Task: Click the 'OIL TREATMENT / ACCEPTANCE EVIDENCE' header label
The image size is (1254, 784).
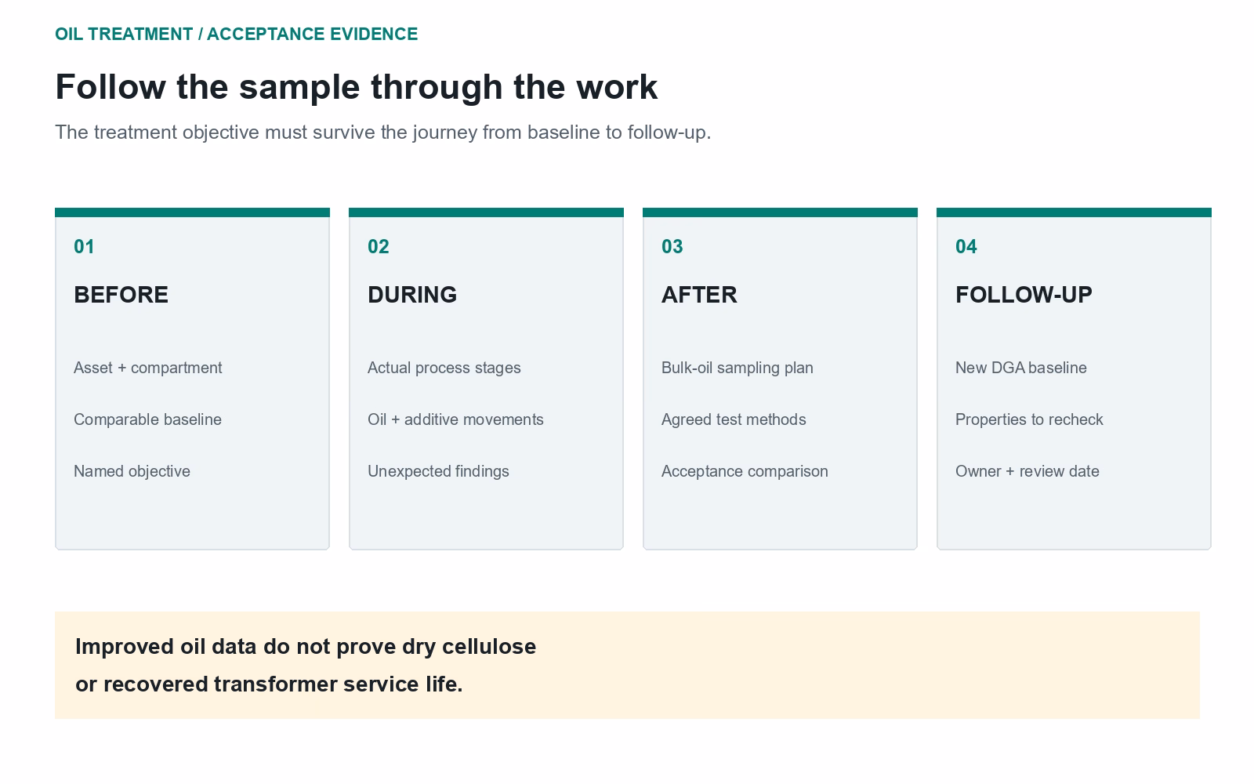Action: [x=236, y=34]
